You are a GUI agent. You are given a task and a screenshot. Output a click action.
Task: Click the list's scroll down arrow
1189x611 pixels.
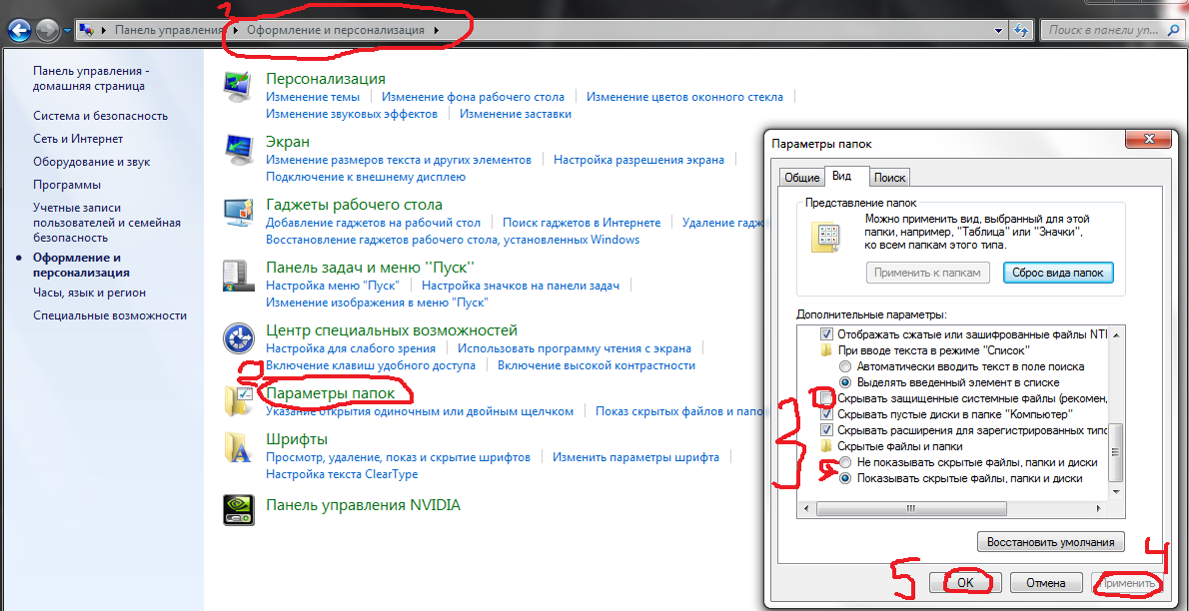tap(1115, 492)
